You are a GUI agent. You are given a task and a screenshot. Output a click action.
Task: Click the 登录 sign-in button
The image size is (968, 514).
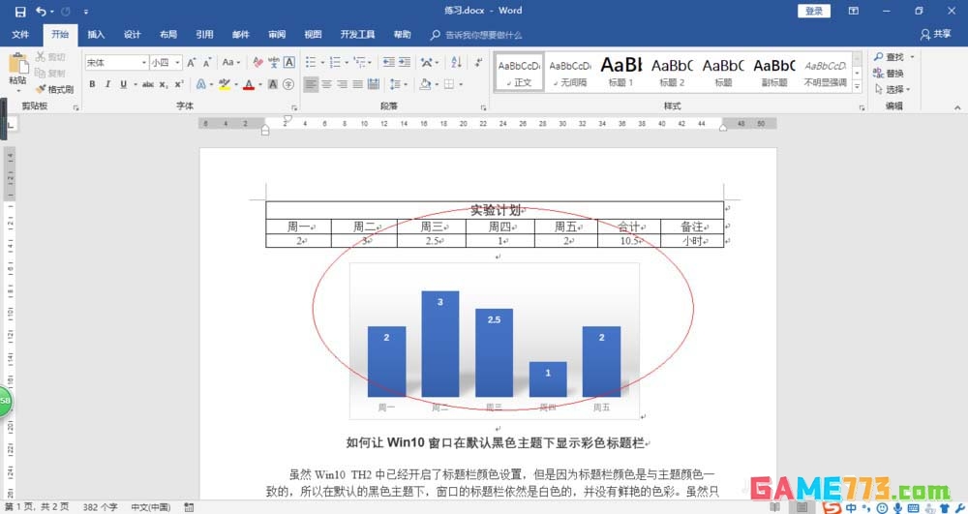814,11
